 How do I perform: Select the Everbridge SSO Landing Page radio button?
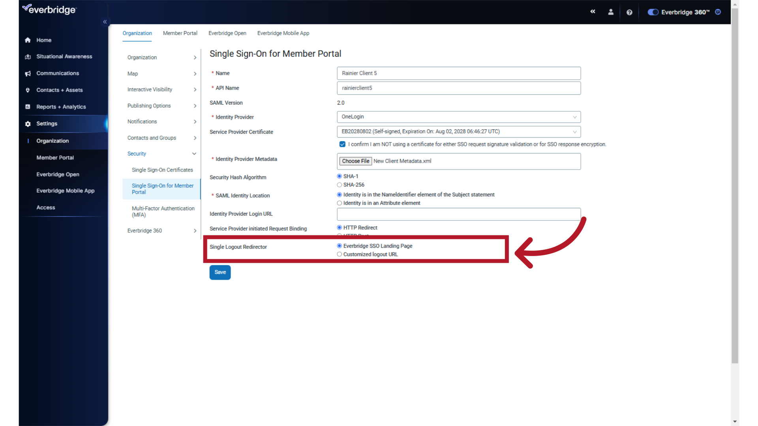coord(339,245)
